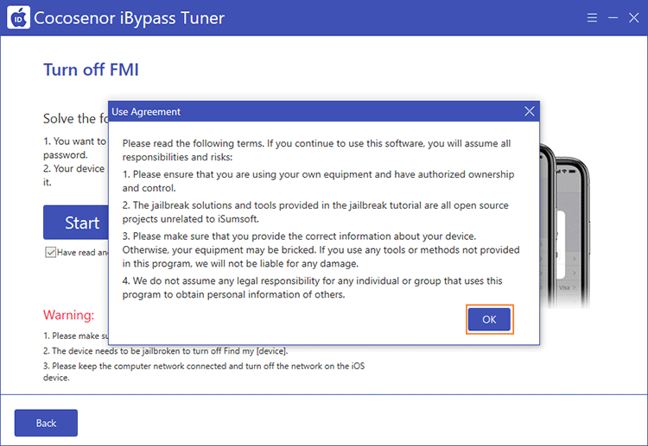This screenshot has height=446, width=648.
Task: Open the hamburger menu in title bar
Action: point(592,18)
